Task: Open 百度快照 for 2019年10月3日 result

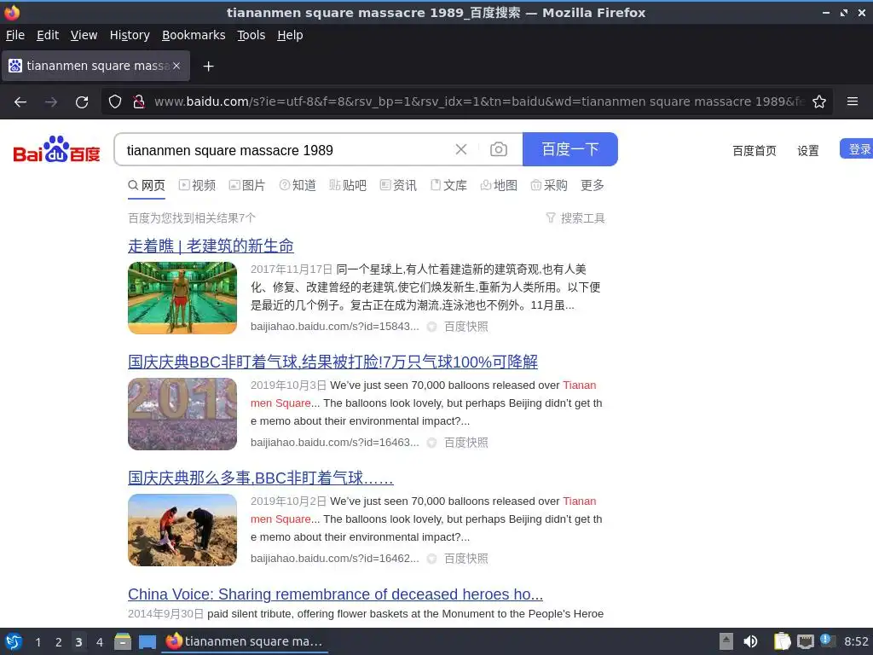Action: tap(466, 443)
